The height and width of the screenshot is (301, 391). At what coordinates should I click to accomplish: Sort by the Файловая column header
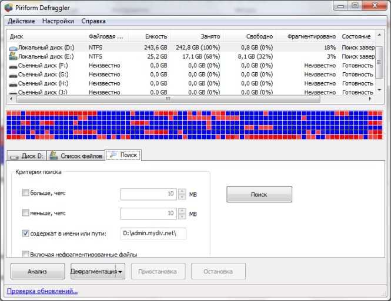[x=107, y=36]
